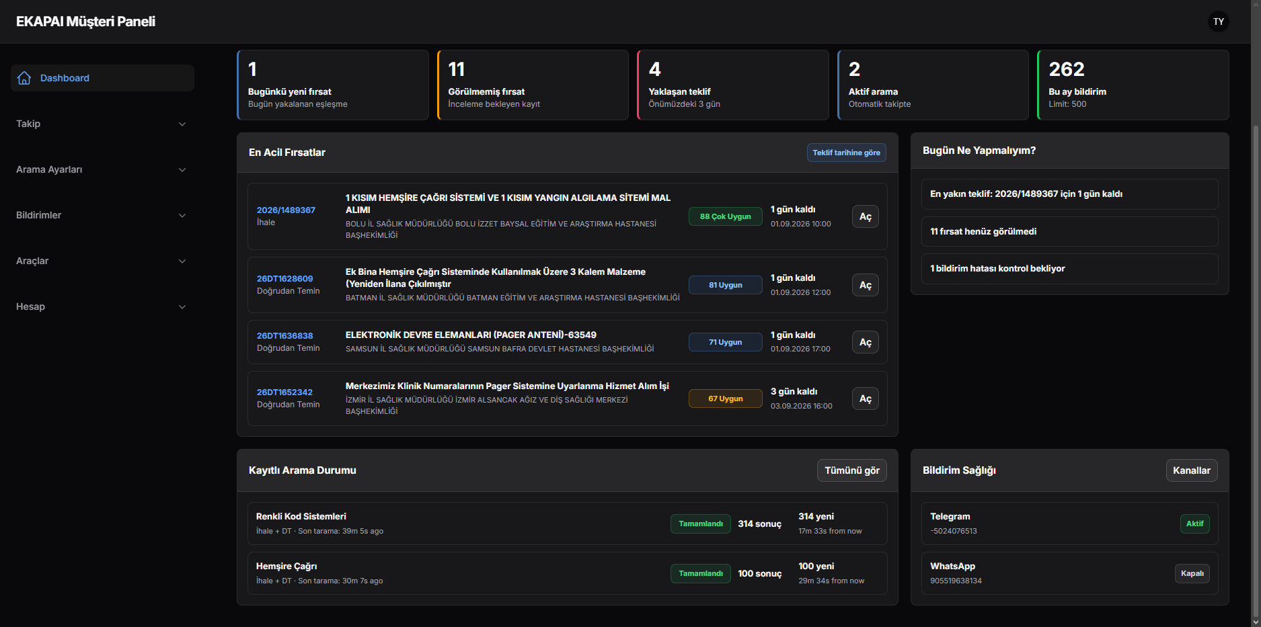Screen dimensions: 1261x627
Task: Click '11 fırsat henüz görülmedi' reminder
Action: tap(1069, 231)
